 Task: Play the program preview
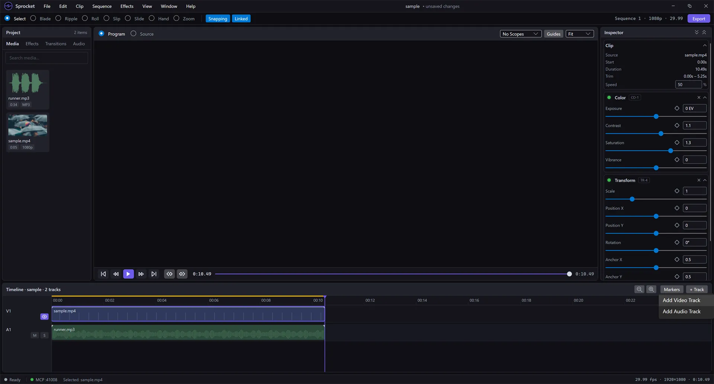128,274
